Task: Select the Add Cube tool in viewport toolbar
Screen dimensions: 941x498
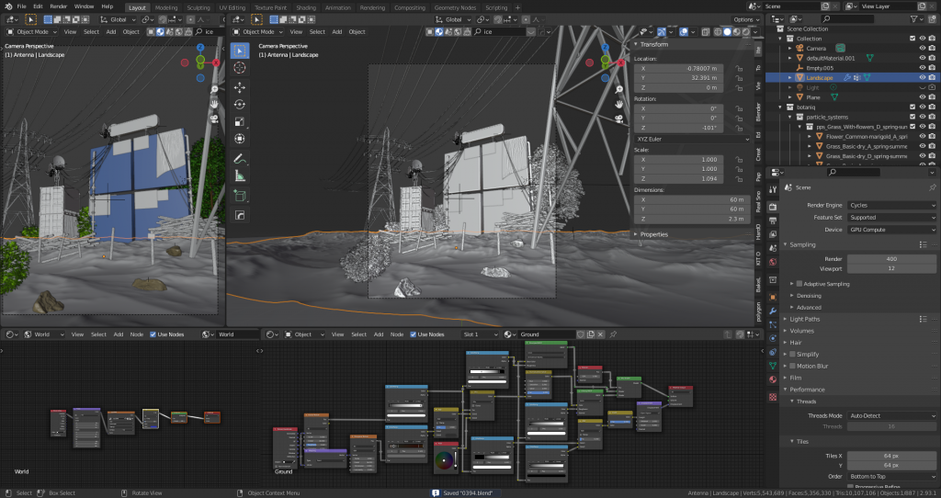Action: [240, 196]
